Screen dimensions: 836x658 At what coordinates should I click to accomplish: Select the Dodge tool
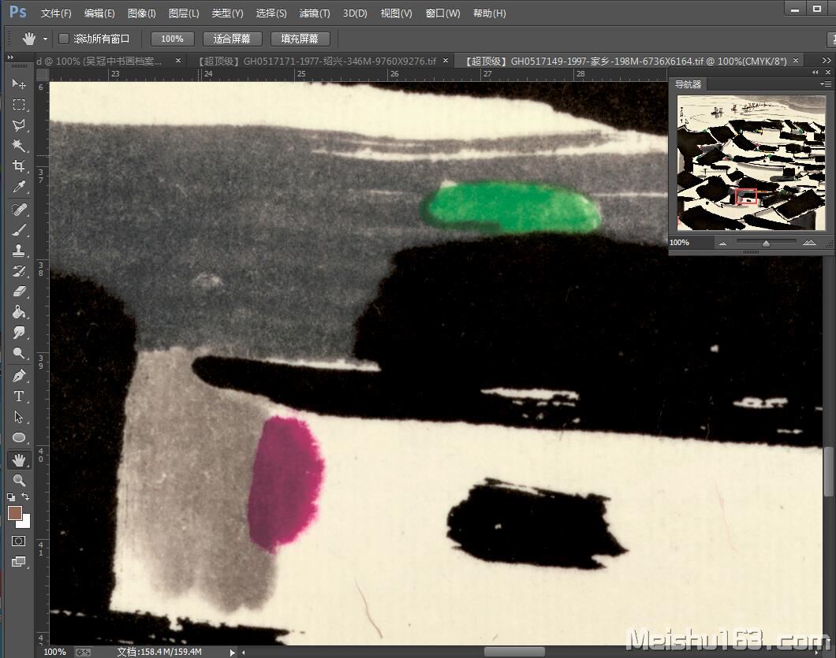(x=19, y=353)
